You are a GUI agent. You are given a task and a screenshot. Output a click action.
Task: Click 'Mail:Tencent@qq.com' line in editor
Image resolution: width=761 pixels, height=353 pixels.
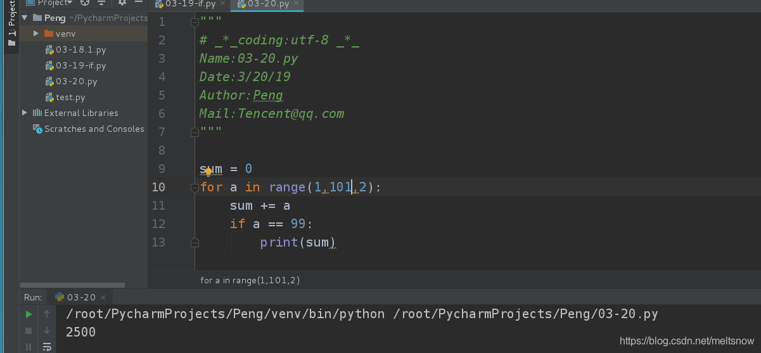coord(272,113)
